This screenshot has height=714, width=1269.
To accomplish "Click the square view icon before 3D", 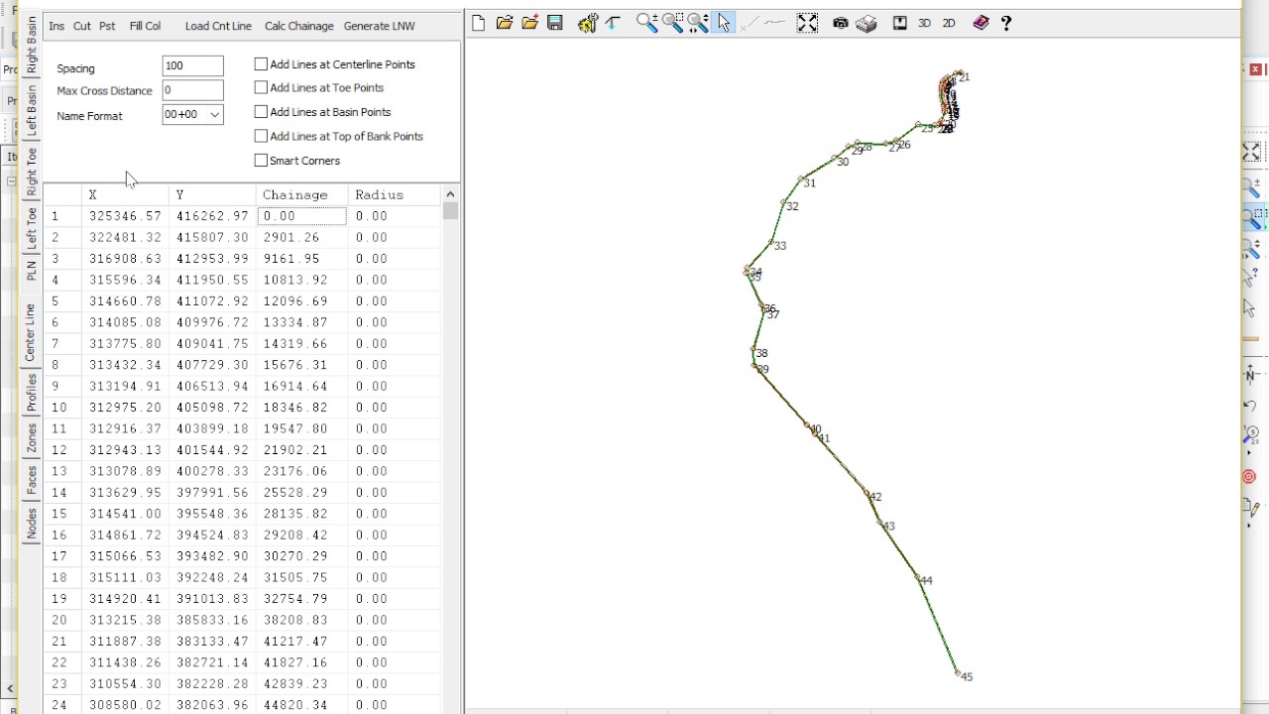I will pos(900,23).
